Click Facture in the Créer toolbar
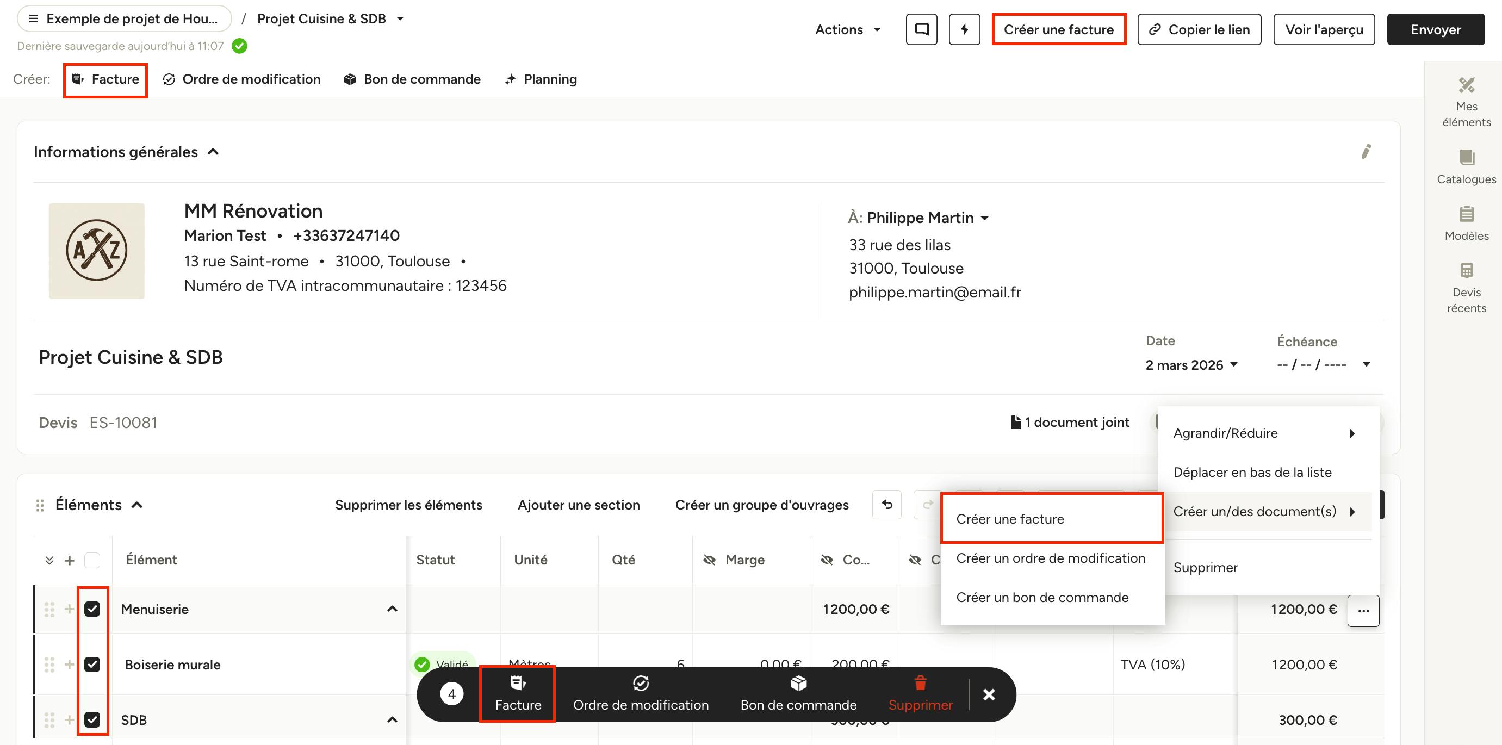This screenshot has width=1502, height=745. 105,79
